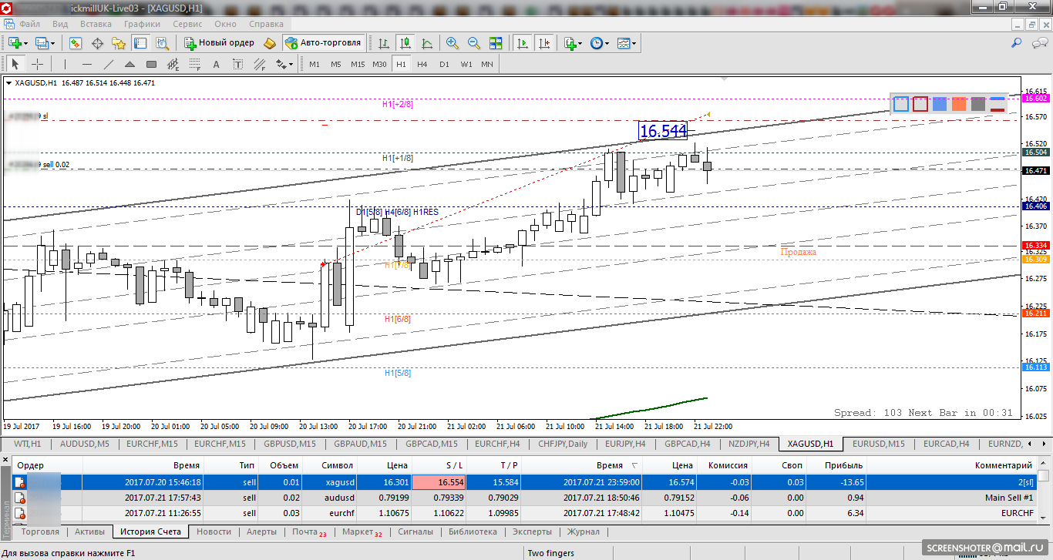The image size is (1053, 560).
Task: Open the Market Watch window icon
Action: [76, 43]
